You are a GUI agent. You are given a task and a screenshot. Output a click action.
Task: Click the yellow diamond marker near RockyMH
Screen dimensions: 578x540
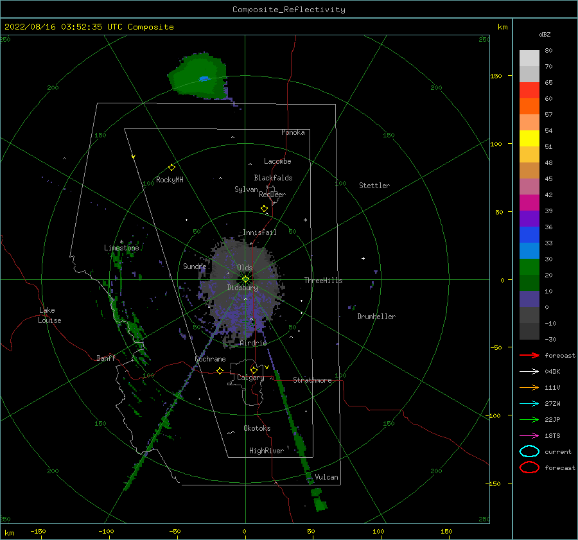point(171,168)
